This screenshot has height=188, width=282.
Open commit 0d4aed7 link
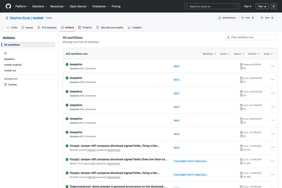[91, 150]
